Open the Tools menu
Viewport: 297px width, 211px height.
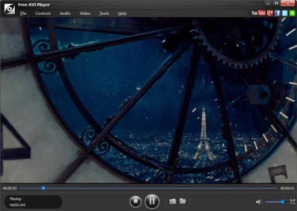104,13
